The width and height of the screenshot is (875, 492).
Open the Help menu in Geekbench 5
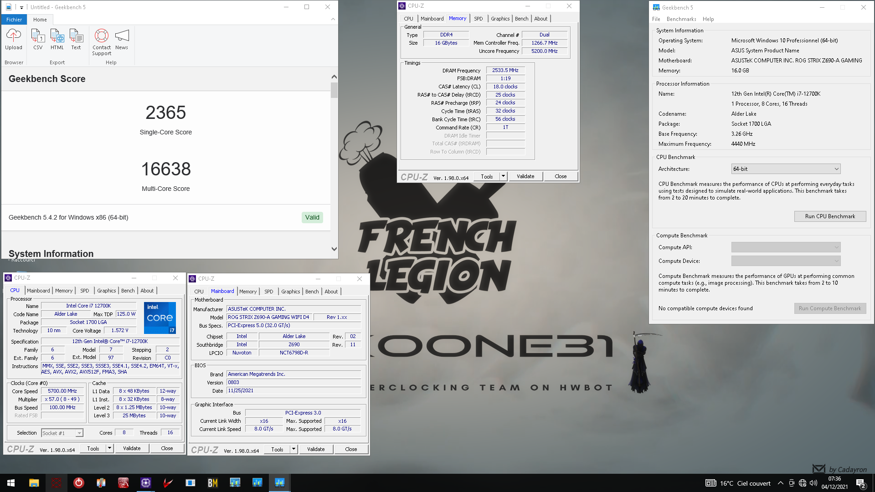(708, 19)
